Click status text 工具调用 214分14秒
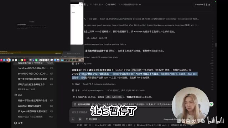 123,125
